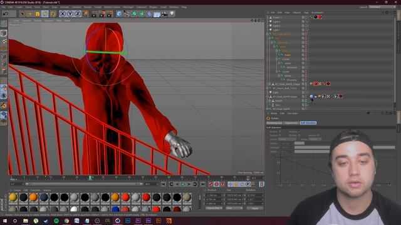Expand the first Shape object with red tags
Screen dimensions: 401x225
click(x=269, y=84)
